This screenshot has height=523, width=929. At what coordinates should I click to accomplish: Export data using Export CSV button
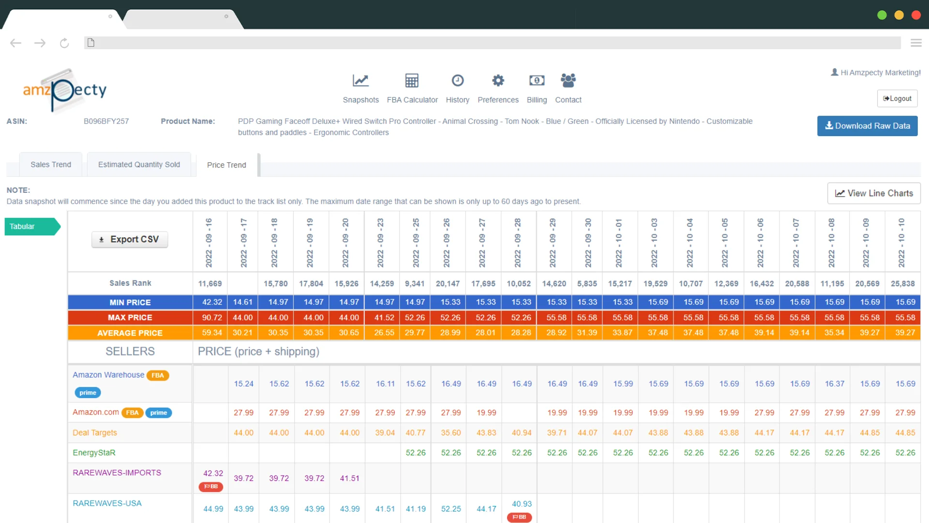click(130, 239)
